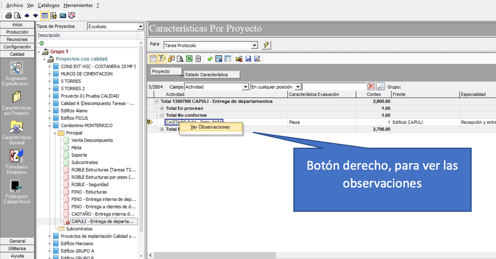Click the Publicación Calidad Móvil icon
The image size is (496, 259).
pos(17,191)
